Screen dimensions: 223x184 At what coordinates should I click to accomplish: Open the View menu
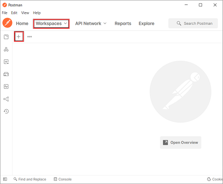coord(25,13)
